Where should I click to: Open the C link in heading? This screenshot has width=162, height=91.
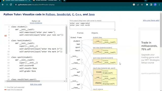point(73,14)
